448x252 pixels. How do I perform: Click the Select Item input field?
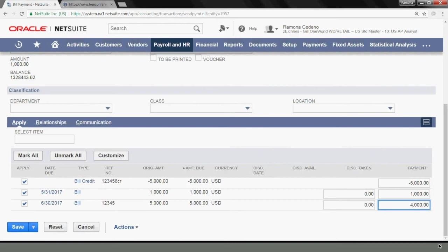click(44, 139)
